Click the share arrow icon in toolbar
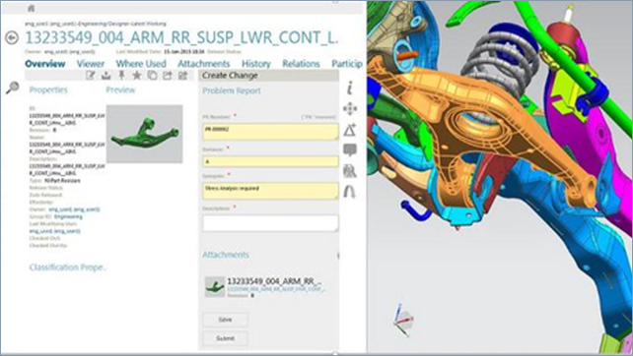Viewport: 633px width, 356px height. tap(168, 75)
